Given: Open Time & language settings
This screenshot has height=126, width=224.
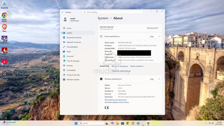Looking at the screenshot, I should 78,61.
